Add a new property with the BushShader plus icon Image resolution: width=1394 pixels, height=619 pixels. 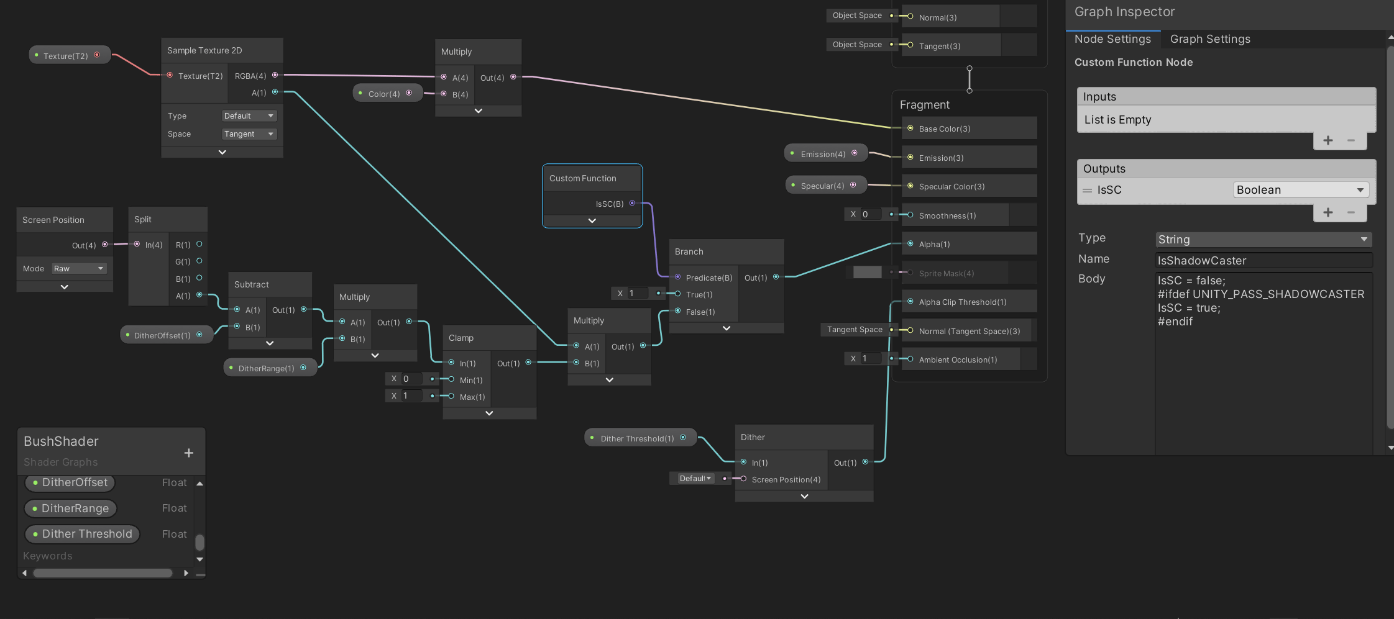coord(188,453)
